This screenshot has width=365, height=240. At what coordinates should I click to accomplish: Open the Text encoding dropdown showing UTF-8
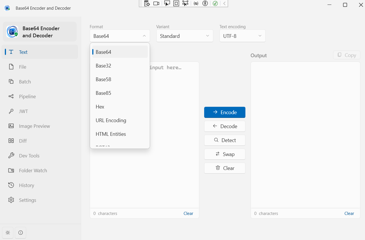[243, 36]
